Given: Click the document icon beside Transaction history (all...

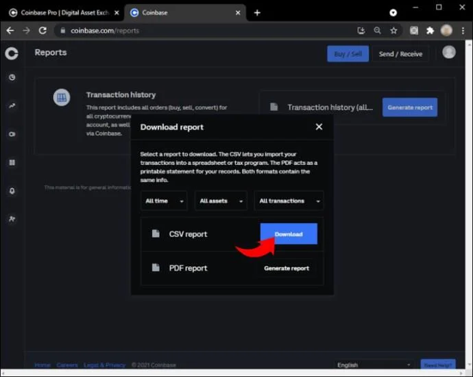Looking at the screenshot, I should click(x=274, y=107).
